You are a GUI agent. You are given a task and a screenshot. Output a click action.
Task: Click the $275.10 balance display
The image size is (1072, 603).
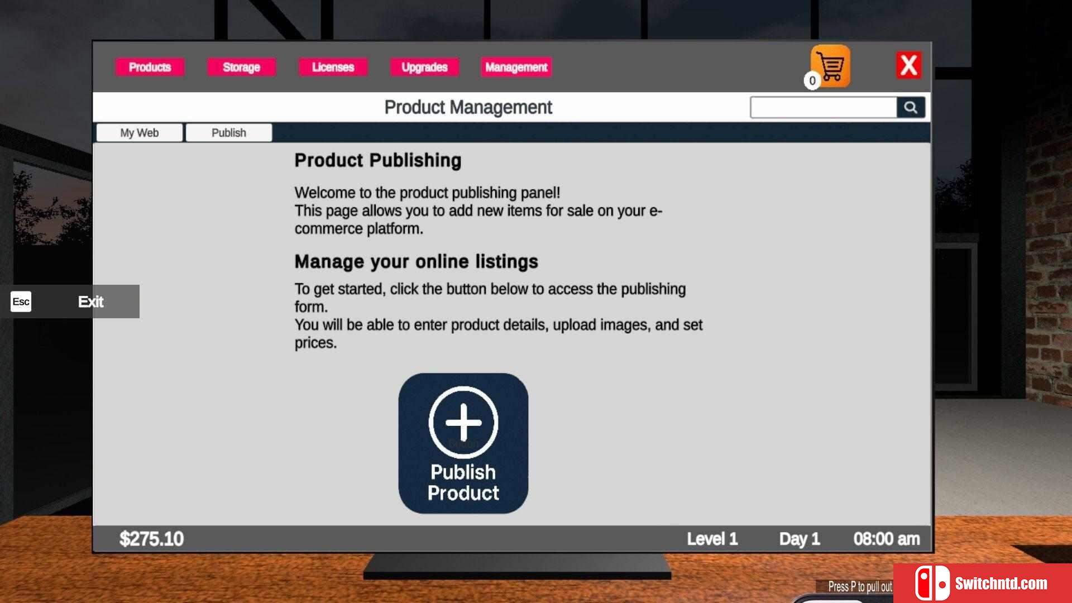pyautogui.click(x=151, y=539)
